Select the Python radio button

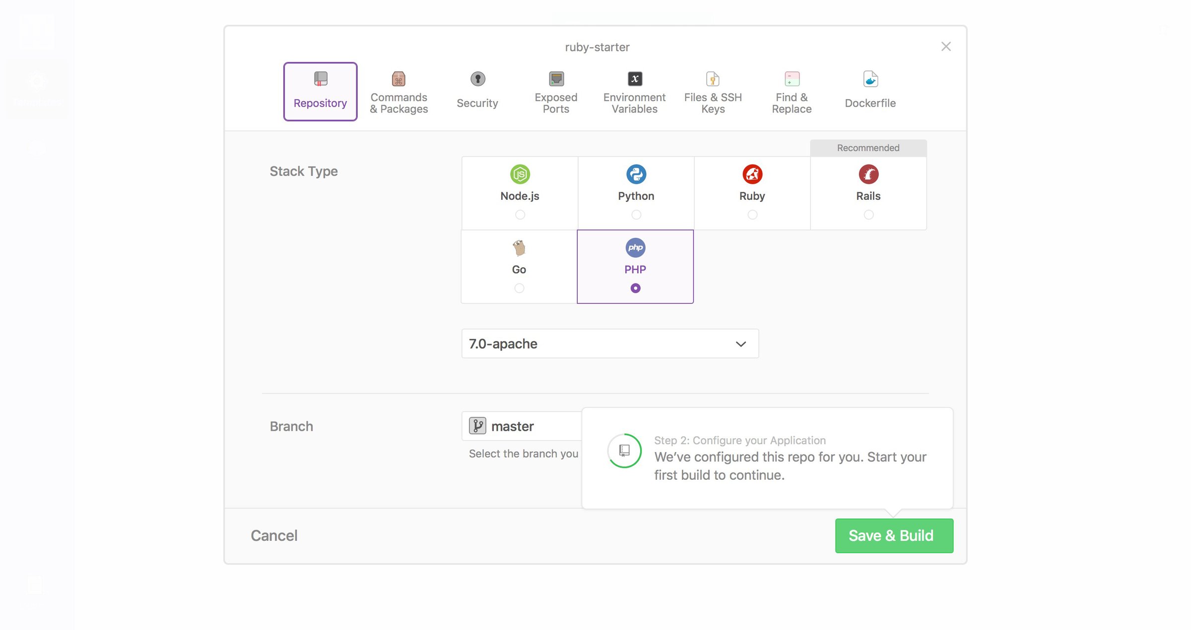[x=636, y=215]
